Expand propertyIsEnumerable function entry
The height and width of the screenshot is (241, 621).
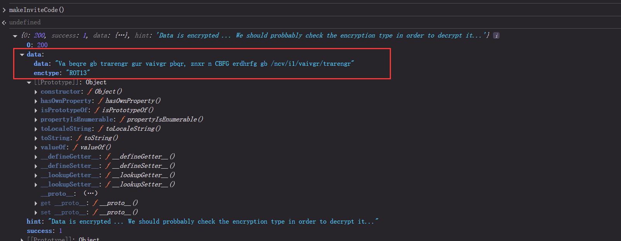[x=36, y=120]
